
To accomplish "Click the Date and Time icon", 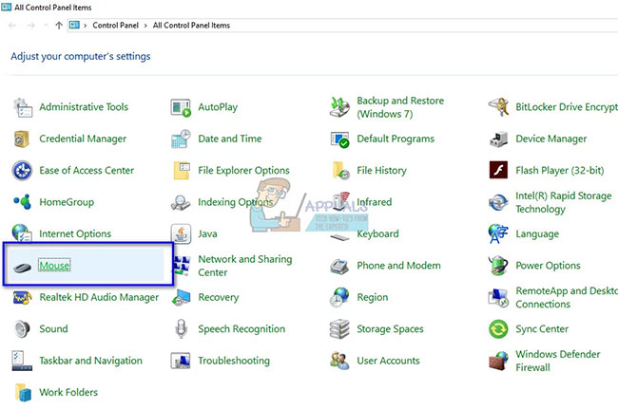I will (x=181, y=139).
